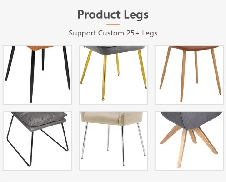Open the natural wood tapered legs photo
The width and height of the screenshot is (226, 182).
tap(189, 75)
